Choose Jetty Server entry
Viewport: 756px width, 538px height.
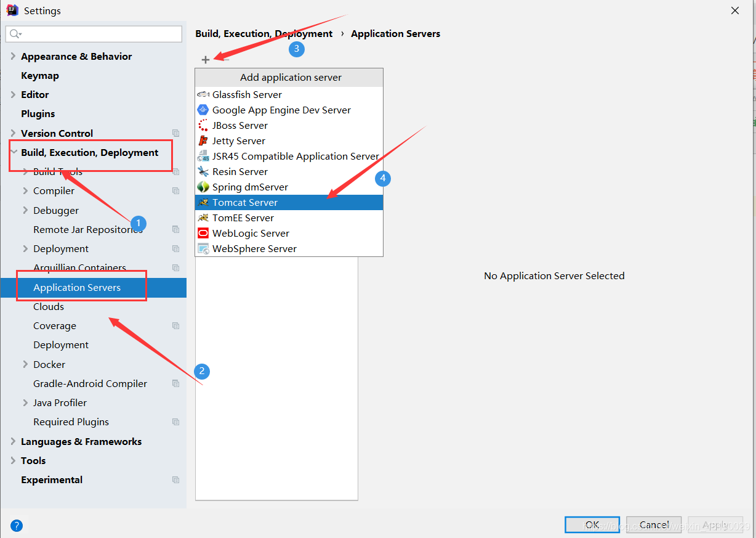click(x=289, y=141)
